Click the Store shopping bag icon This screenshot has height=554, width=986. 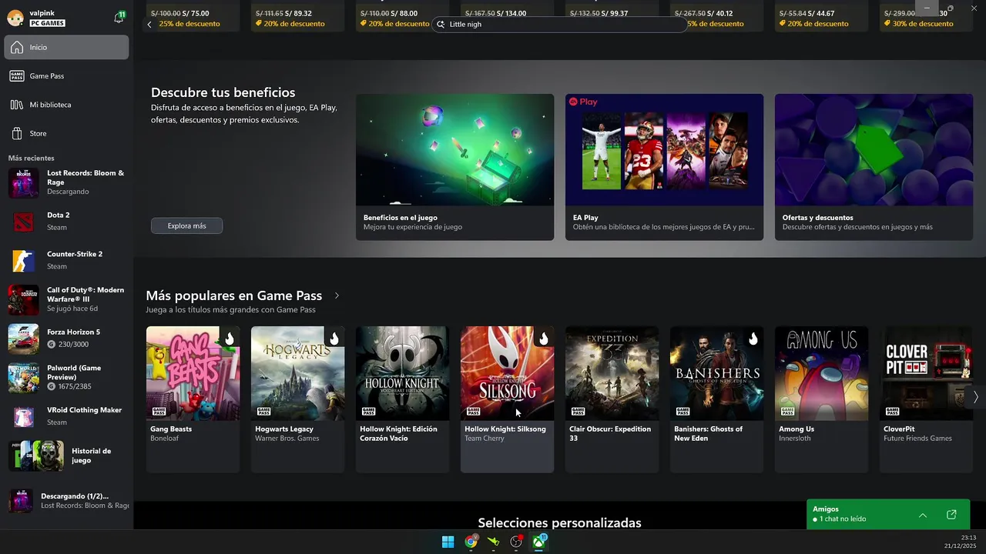point(17,133)
